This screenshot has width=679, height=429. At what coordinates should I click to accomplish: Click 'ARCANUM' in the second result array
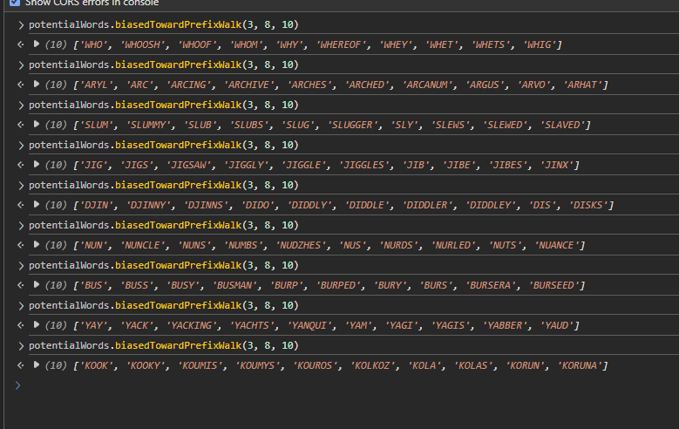click(x=427, y=85)
